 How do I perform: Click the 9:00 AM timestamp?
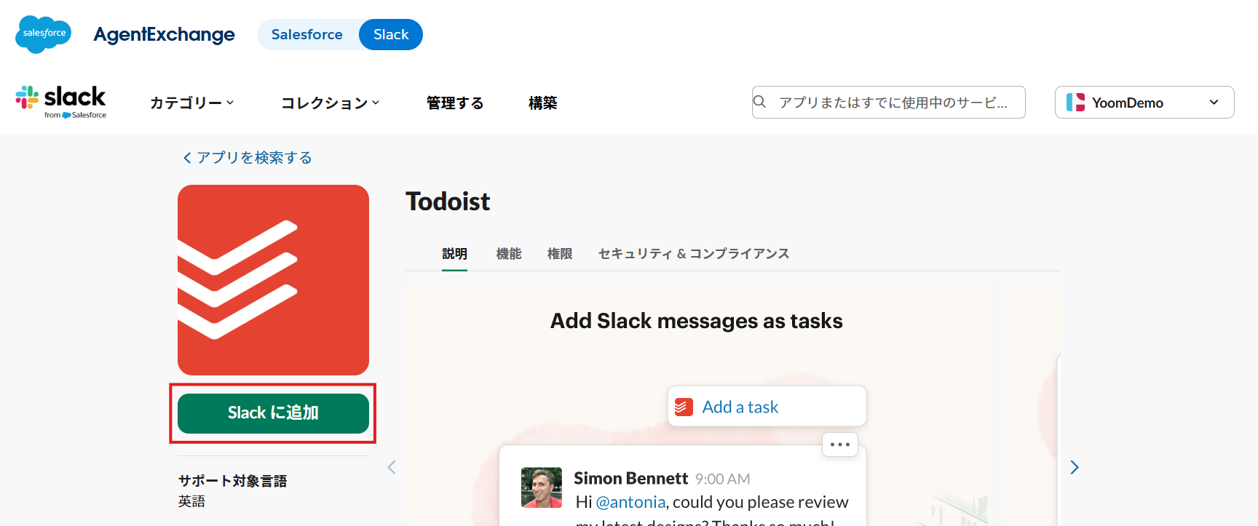click(723, 479)
